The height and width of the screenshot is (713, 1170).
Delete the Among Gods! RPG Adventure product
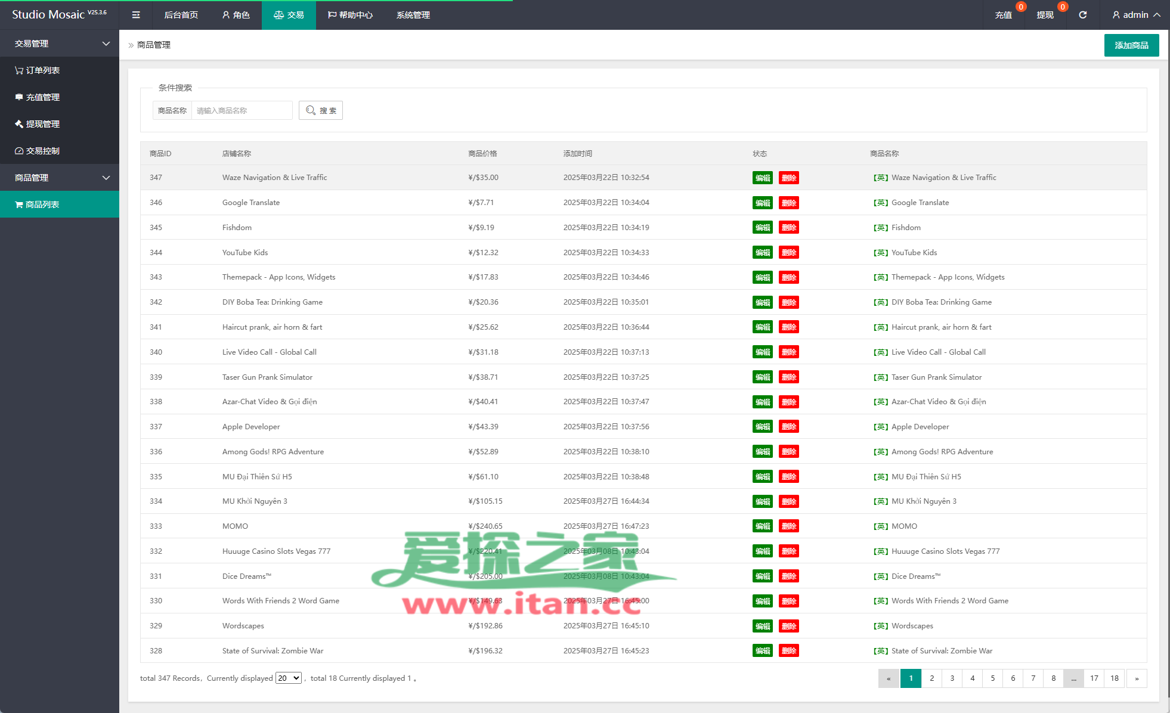coord(789,452)
